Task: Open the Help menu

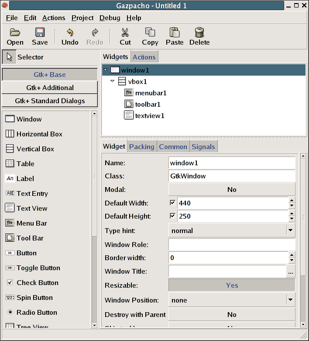Action: click(x=134, y=18)
